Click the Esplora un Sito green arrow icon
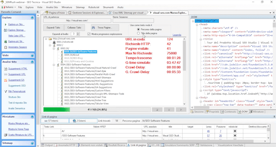 [x=6, y=24]
